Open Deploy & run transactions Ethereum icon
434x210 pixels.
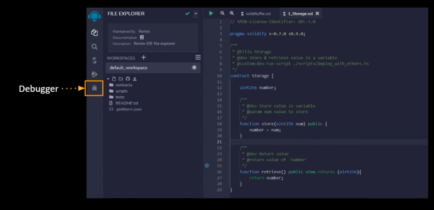point(95,75)
